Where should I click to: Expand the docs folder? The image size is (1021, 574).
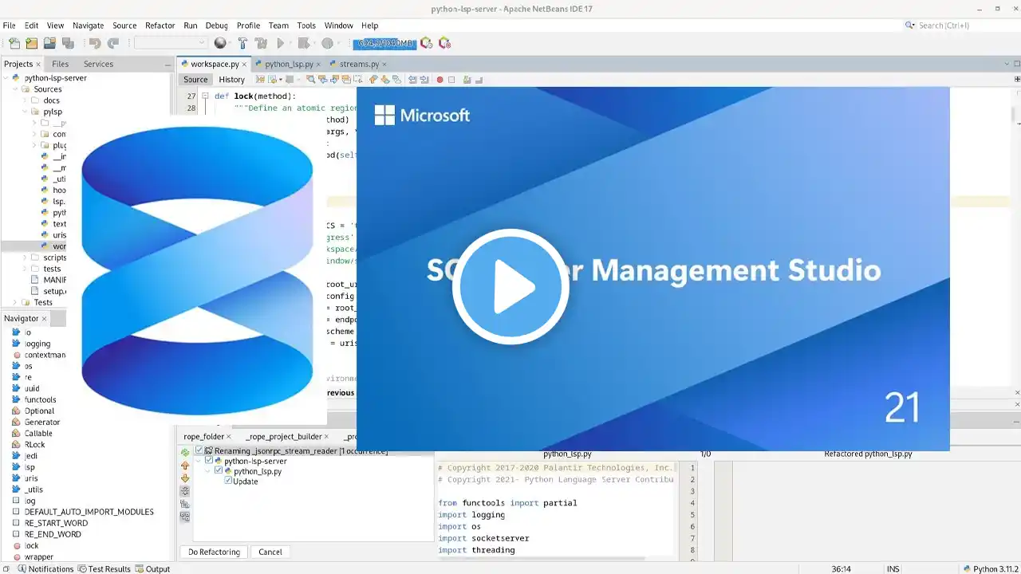tap(25, 100)
